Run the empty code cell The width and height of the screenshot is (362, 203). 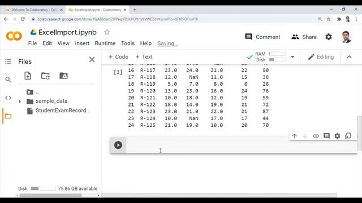point(118,145)
